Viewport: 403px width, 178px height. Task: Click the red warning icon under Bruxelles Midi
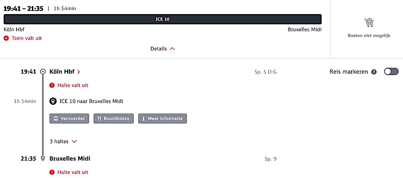52,172
